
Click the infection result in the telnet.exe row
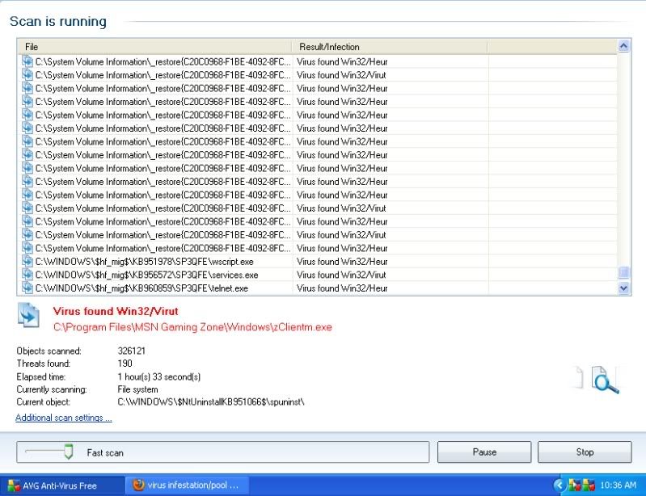tap(342, 288)
